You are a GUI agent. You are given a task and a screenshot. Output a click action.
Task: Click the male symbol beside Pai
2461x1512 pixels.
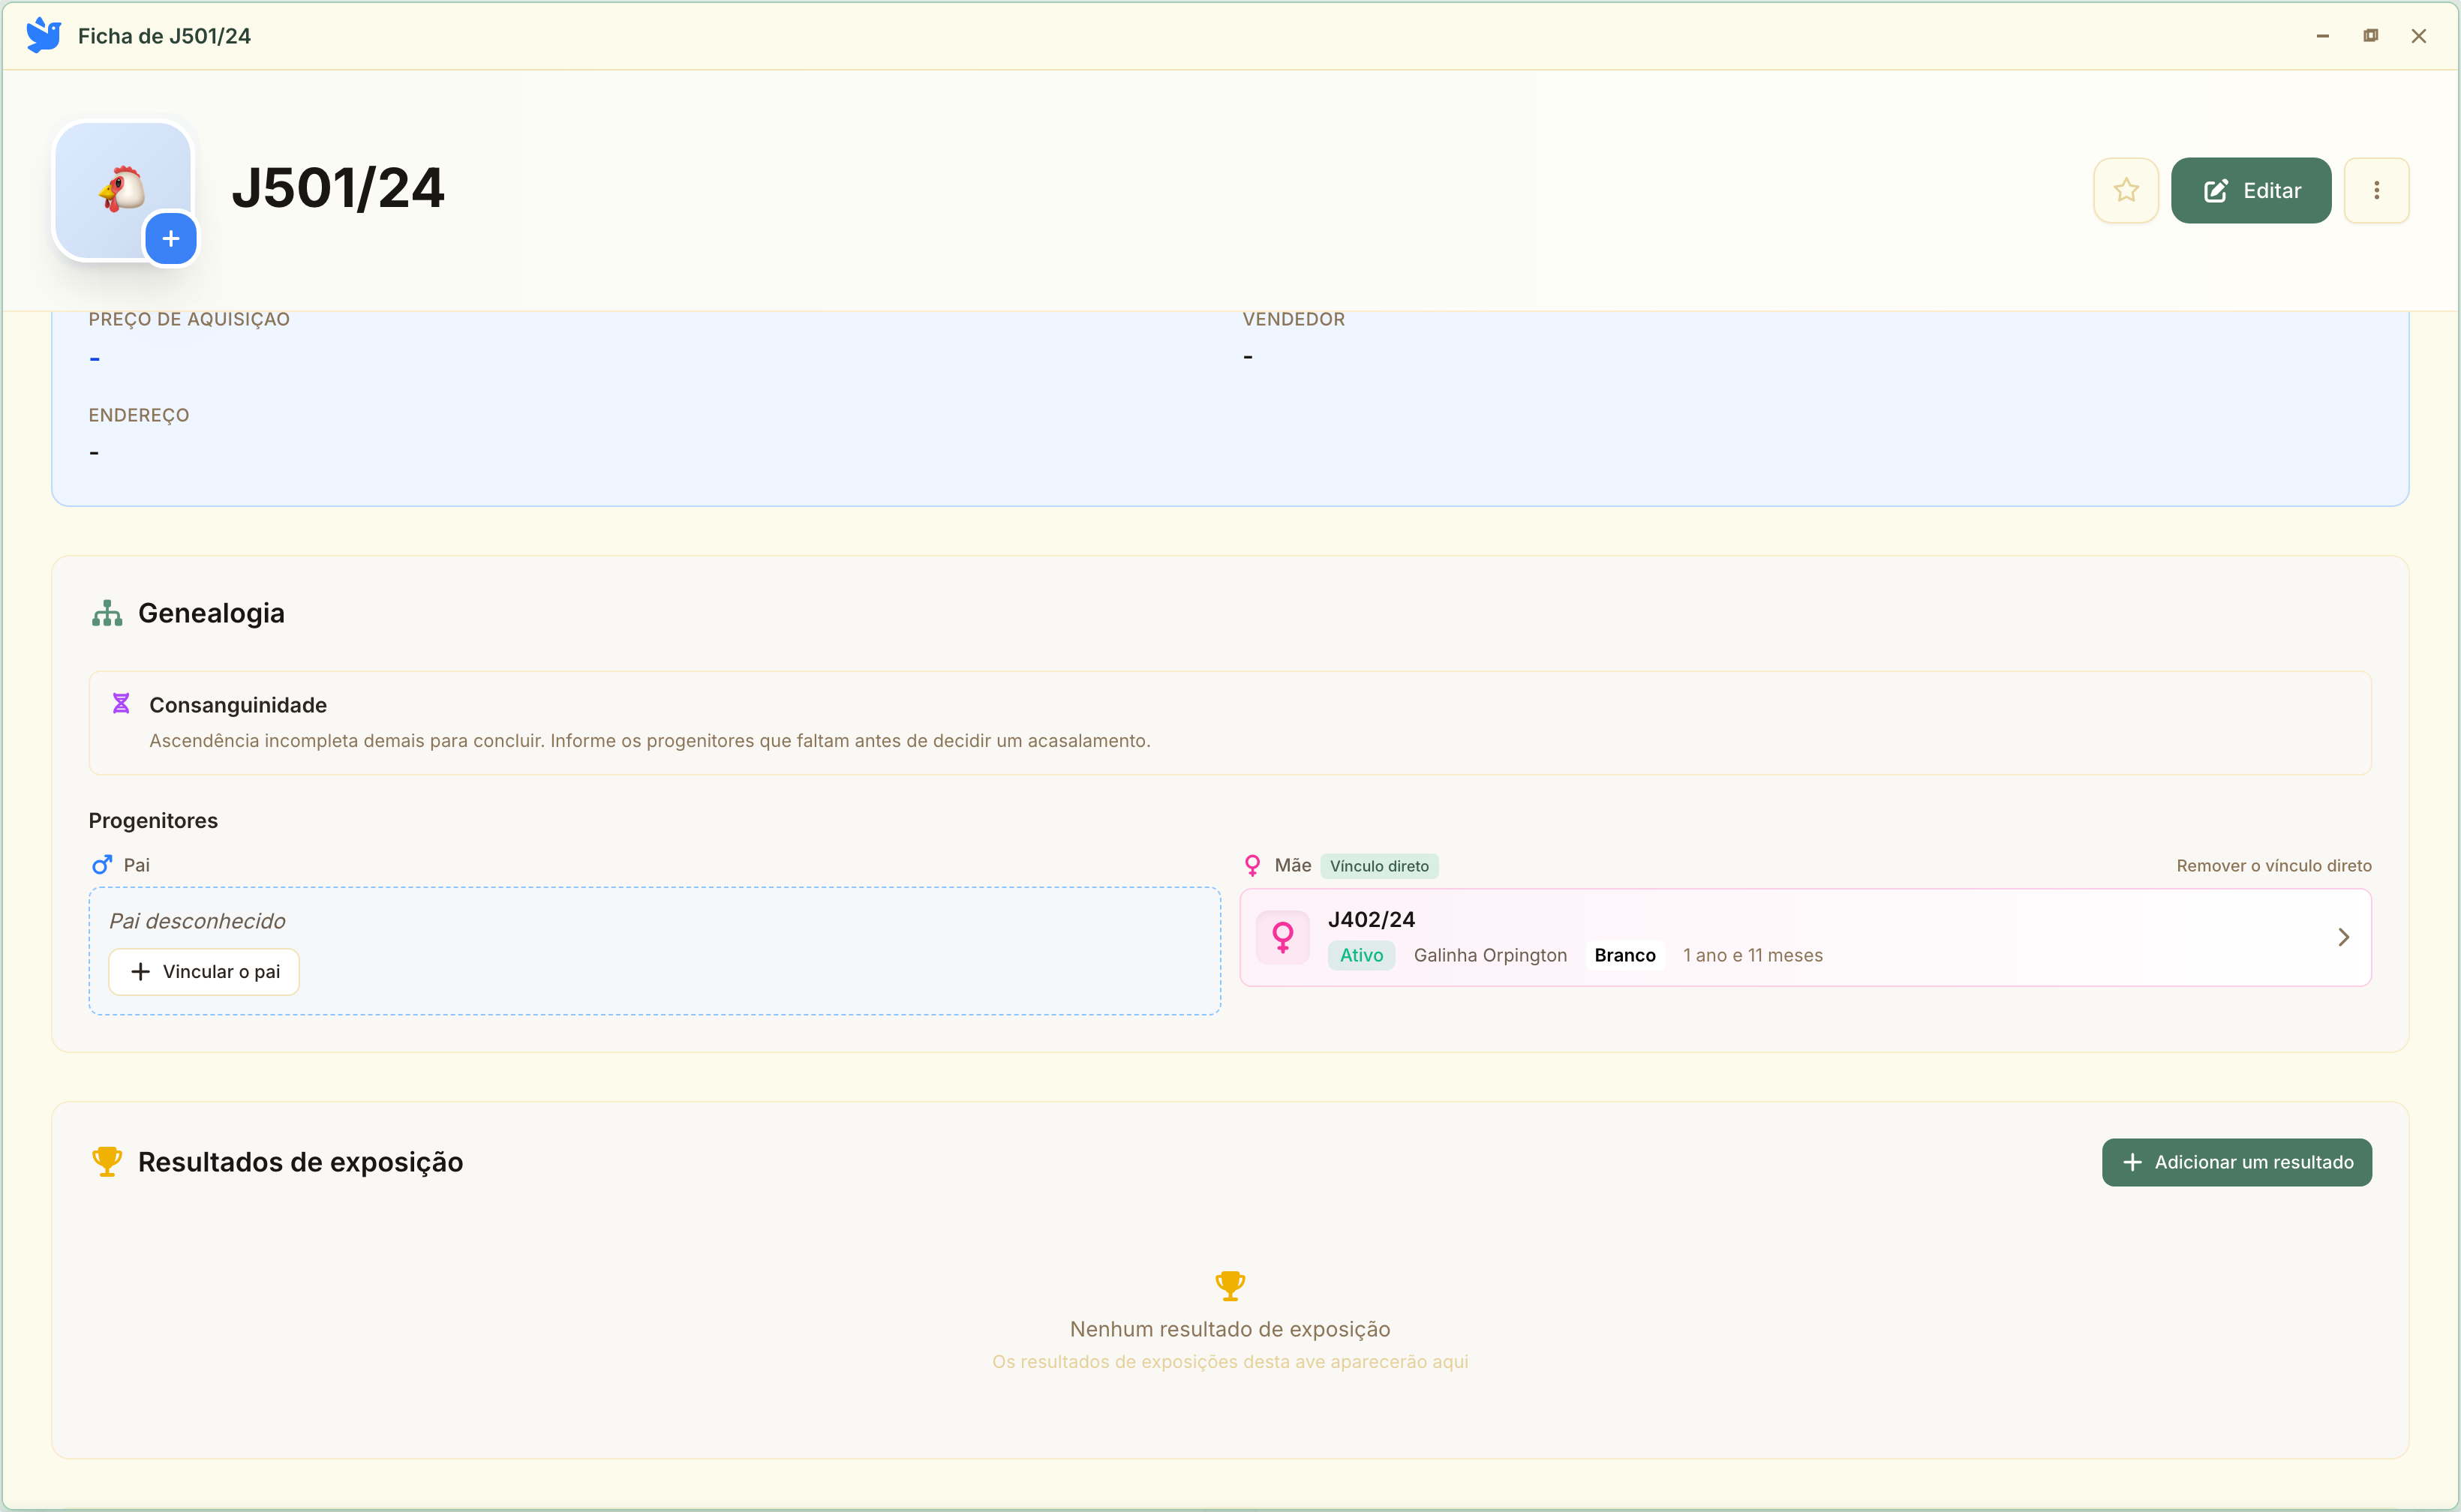(102, 865)
